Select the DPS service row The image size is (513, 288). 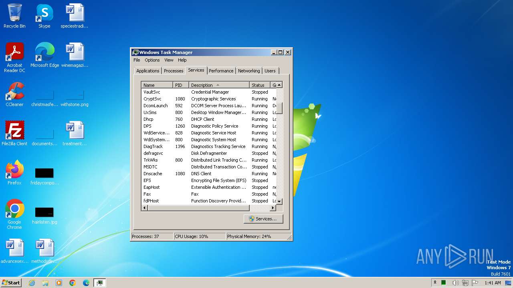(x=209, y=126)
